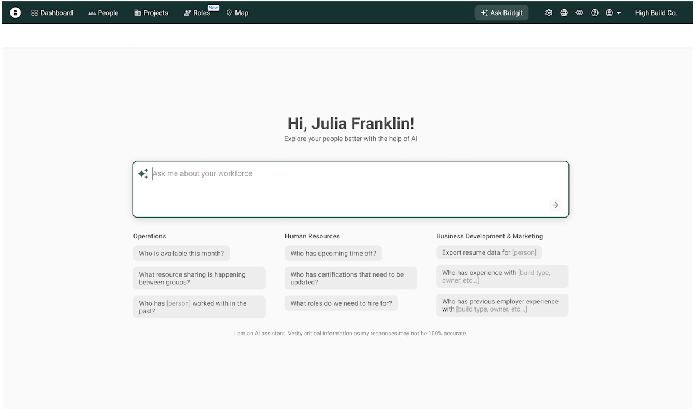The width and height of the screenshot is (696, 409).
Task: Go to the Dashboard
Action: [52, 12]
